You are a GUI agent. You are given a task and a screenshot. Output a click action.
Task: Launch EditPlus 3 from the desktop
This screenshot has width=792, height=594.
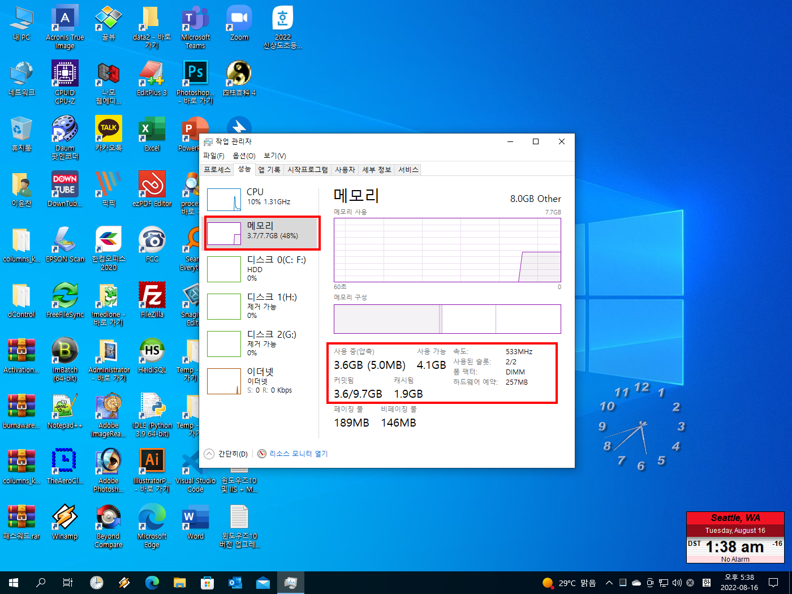pos(152,79)
